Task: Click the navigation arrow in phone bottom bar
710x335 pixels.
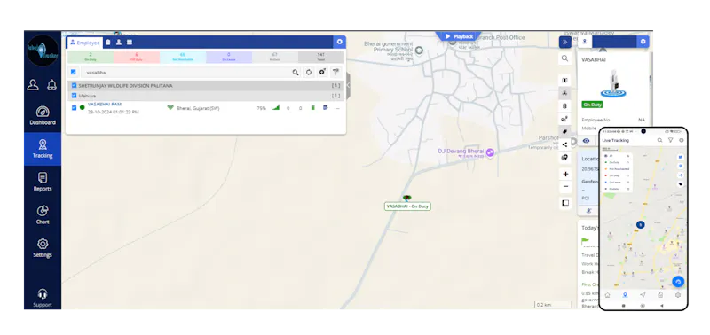Action: [643, 295]
